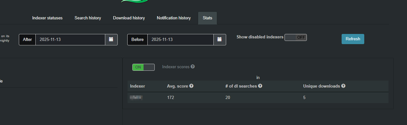This screenshot has height=125, width=407.
Task: Click the Indexer column header
Action: click(x=137, y=86)
